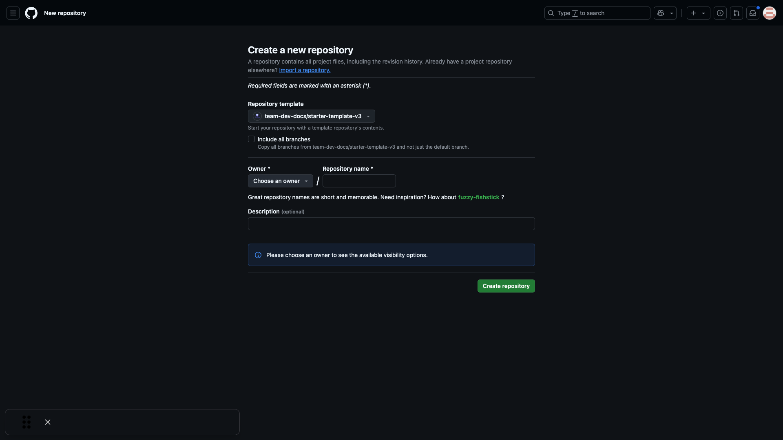
Task: Open the repository template selector
Action: 311,116
